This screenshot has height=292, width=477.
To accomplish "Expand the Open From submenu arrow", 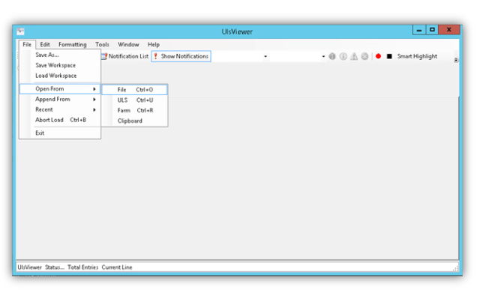I will 94,89.
